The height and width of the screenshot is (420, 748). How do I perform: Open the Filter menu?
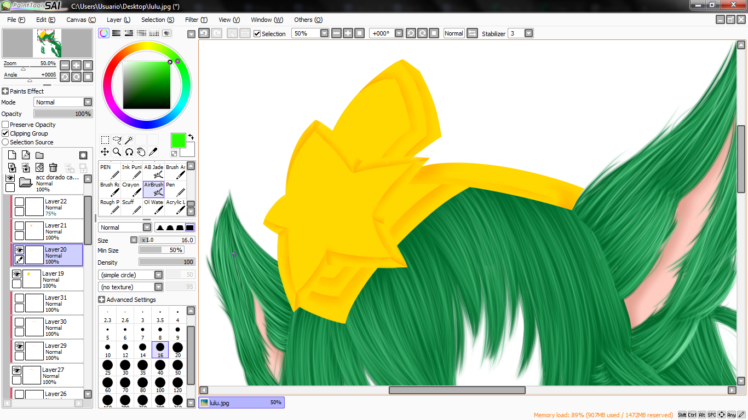pos(196,20)
